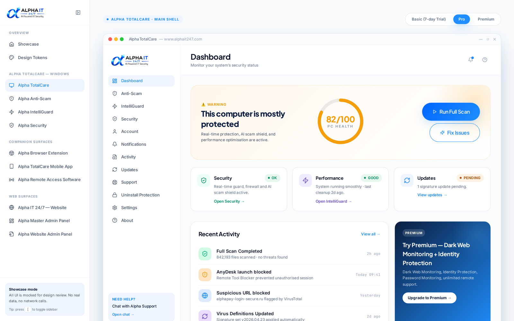514x321 pixels.
Task: Start a scan with Run Full Scan
Action: pyautogui.click(x=451, y=112)
